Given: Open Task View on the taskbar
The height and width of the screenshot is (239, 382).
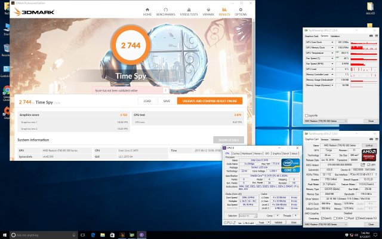Looking at the screenshot, I should tap(82, 235).
